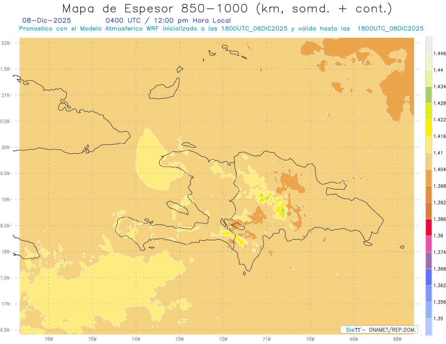Click the pink band in the color legend

click(429, 244)
